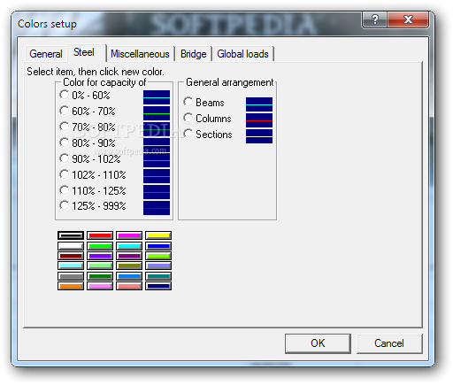Click the 0% - 60% color preview box
Image resolution: width=453 pixels, height=385 pixels.
click(157, 97)
